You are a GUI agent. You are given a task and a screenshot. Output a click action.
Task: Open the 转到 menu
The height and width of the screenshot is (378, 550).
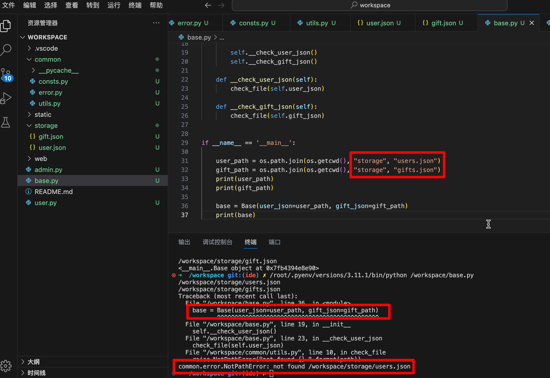click(x=93, y=5)
